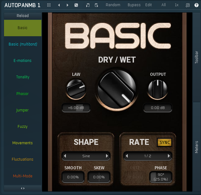Click the large Dry/Wet knob

tap(117, 89)
